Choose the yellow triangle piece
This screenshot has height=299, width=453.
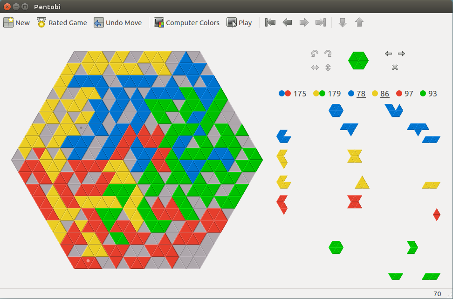pyautogui.click(x=362, y=183)
